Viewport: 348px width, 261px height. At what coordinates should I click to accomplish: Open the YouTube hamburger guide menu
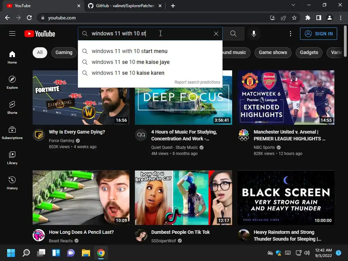pyautogui.click(x=12, y=34)
